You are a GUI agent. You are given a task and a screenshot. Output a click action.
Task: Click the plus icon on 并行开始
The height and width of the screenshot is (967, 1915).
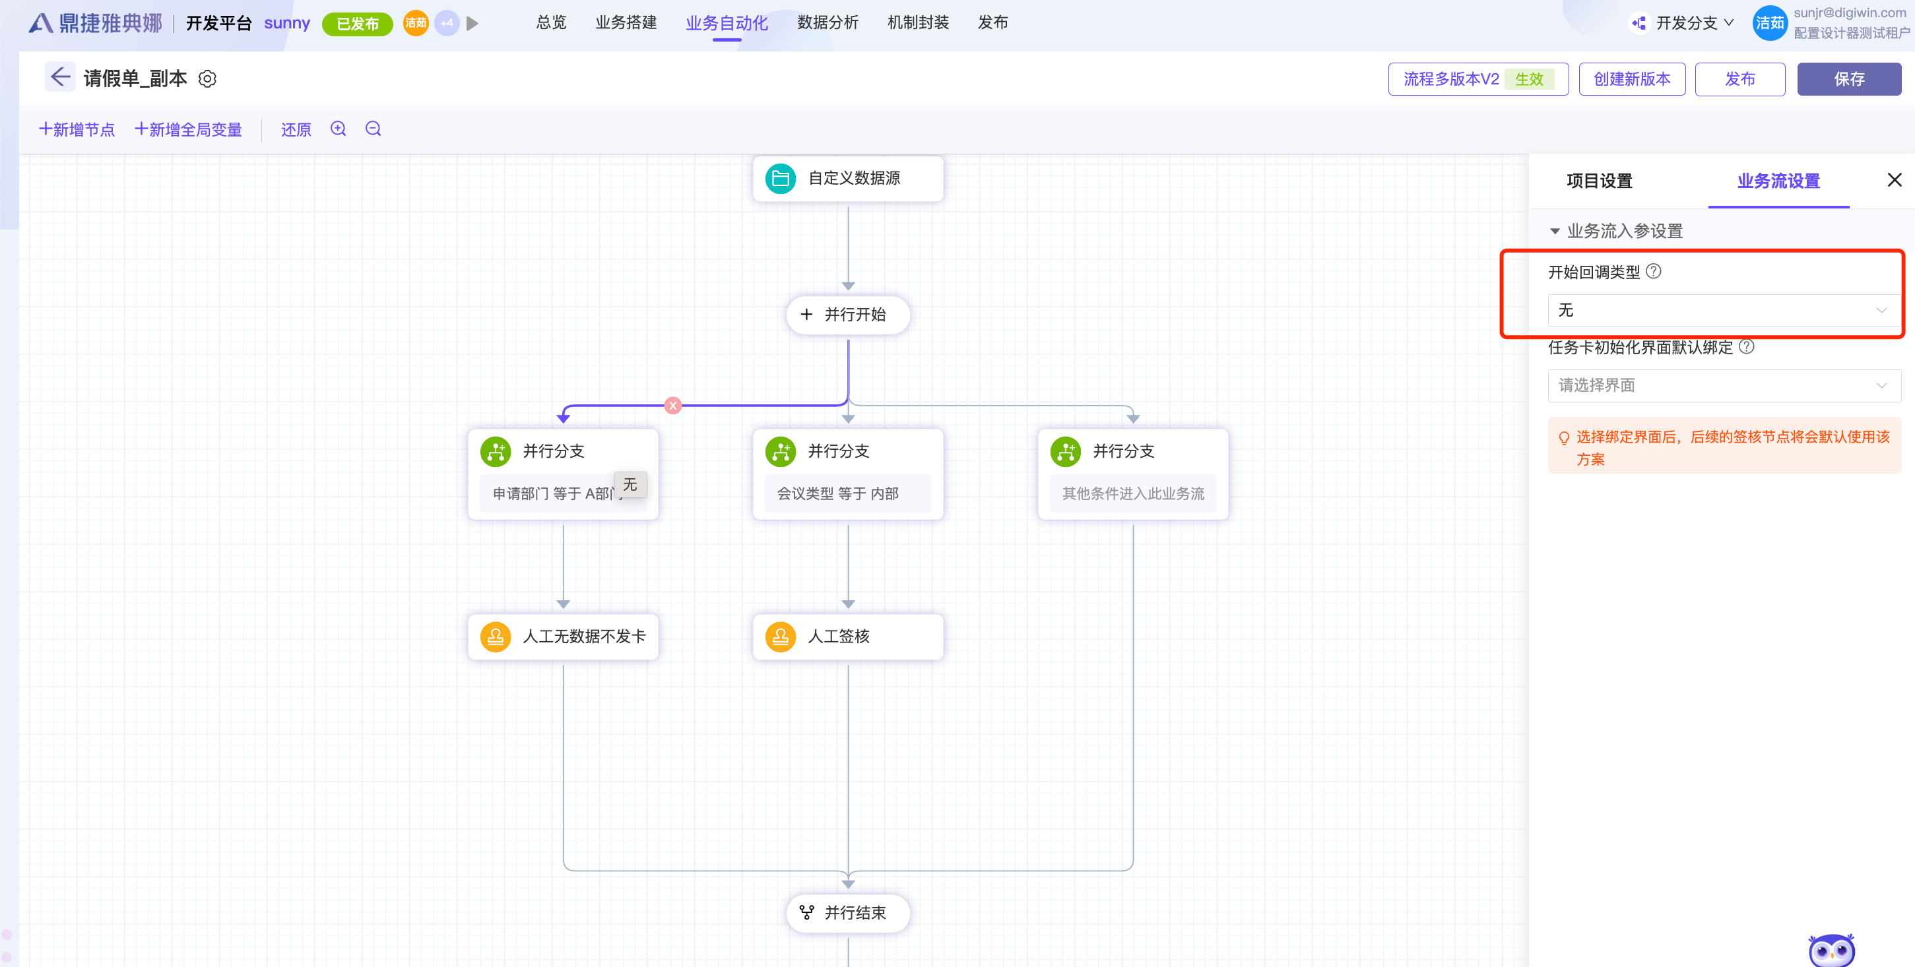(x=806, y=315)
